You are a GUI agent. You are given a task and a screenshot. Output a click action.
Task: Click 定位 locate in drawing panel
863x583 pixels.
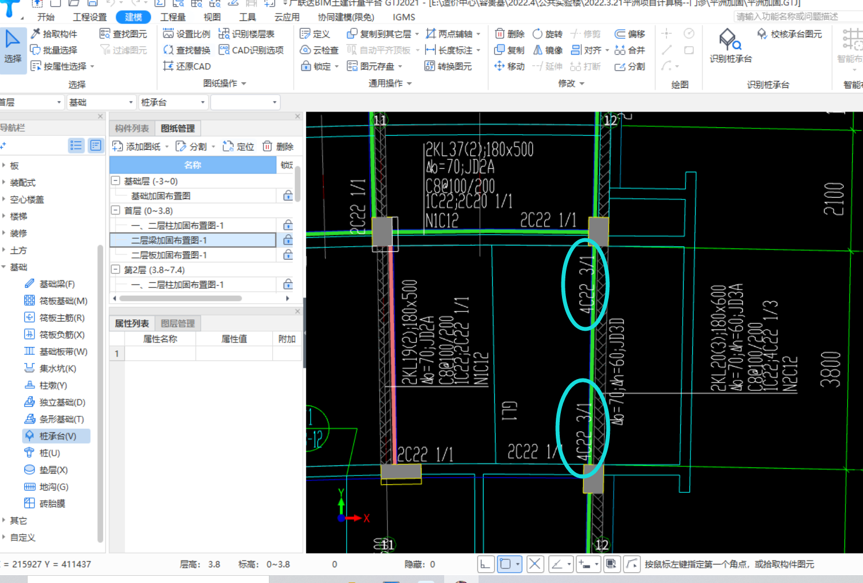click(x=238, y=146)
